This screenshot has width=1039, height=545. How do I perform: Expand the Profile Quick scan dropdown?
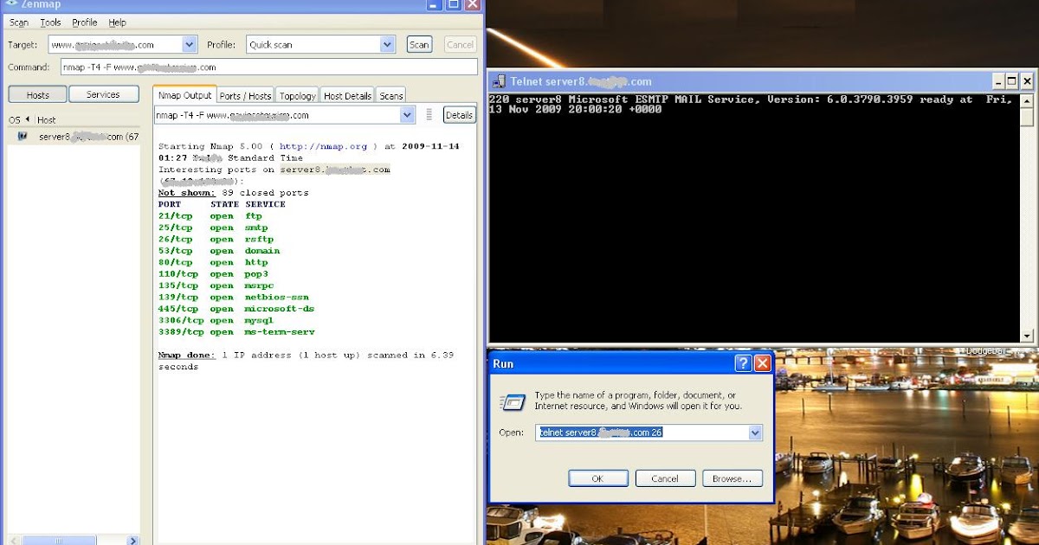coord(388,45)
